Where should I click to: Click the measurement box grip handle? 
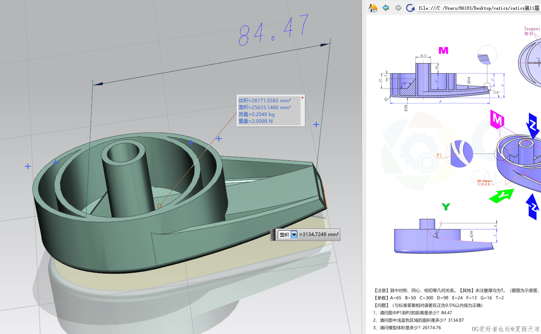[274, 234]
